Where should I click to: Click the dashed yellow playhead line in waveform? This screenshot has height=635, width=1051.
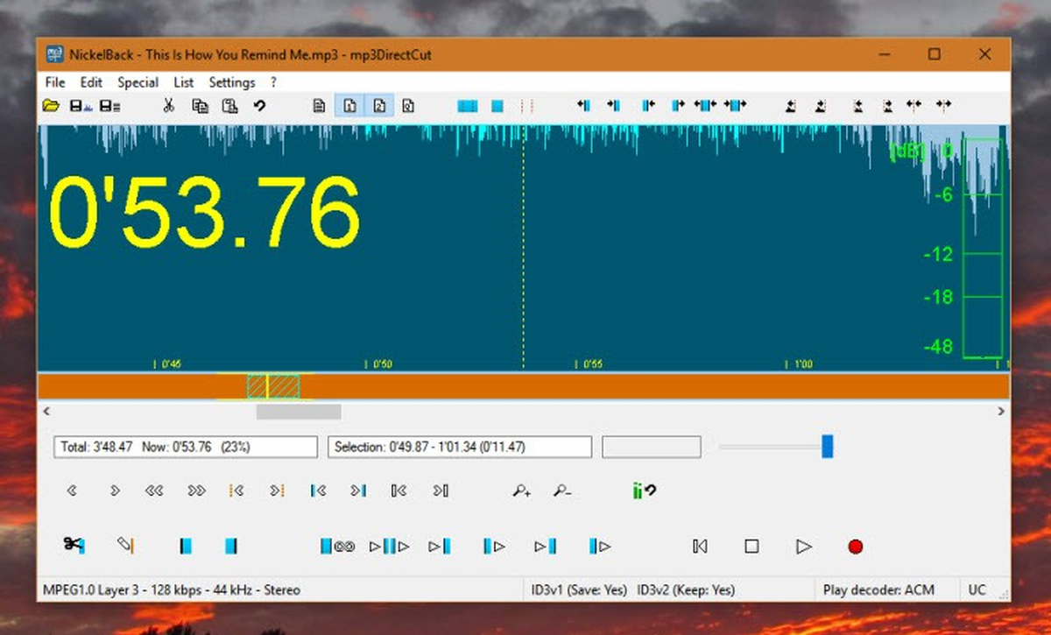click(524, 247)
